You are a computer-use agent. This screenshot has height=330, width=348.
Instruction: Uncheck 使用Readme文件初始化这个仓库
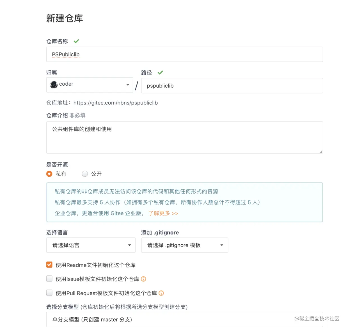click(x=49, y=265)
